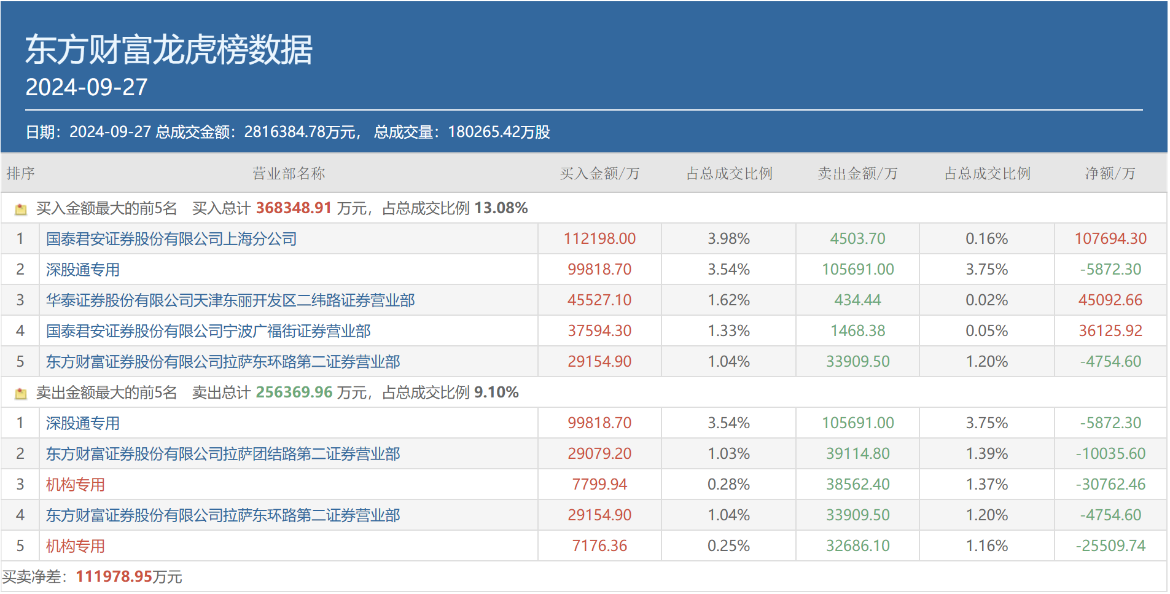
Task: Click the icon beside 卖出金额最大的前5名
Action: click(x=21, y=394)
